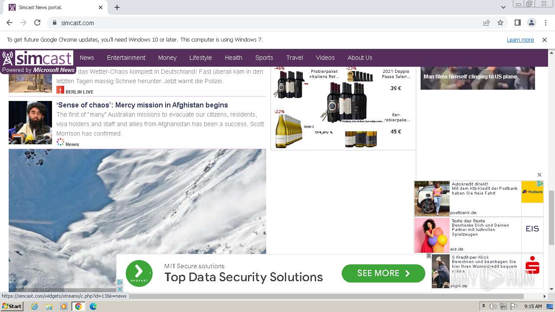This screenshot has width=555, height=312.
Task: Share this page from address bar
Action: 486,23
